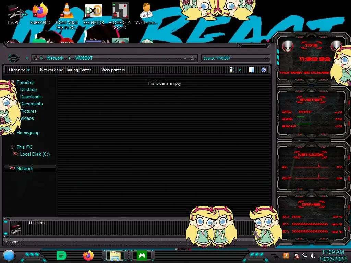The image size is (351, 263).
Task: Click the DRIVES widget header
Action: [x=311, y=204]
